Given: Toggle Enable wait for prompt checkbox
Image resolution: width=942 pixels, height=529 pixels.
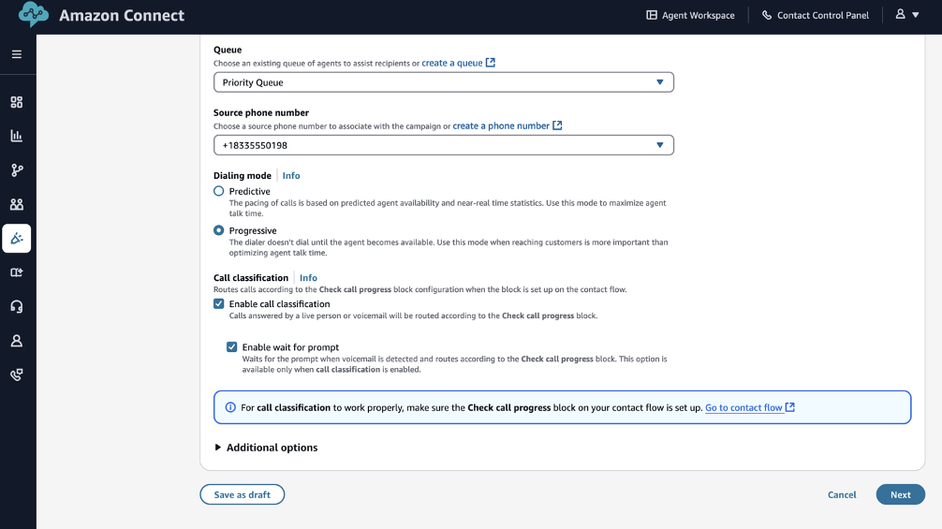Looking at the screenshot, I should (x=232, y=347).
